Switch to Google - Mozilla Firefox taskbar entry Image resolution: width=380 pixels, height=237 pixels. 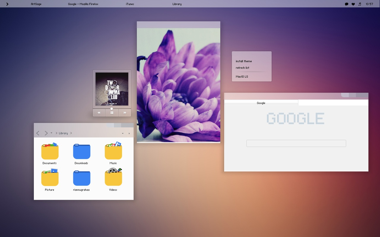tap(83, 4)
